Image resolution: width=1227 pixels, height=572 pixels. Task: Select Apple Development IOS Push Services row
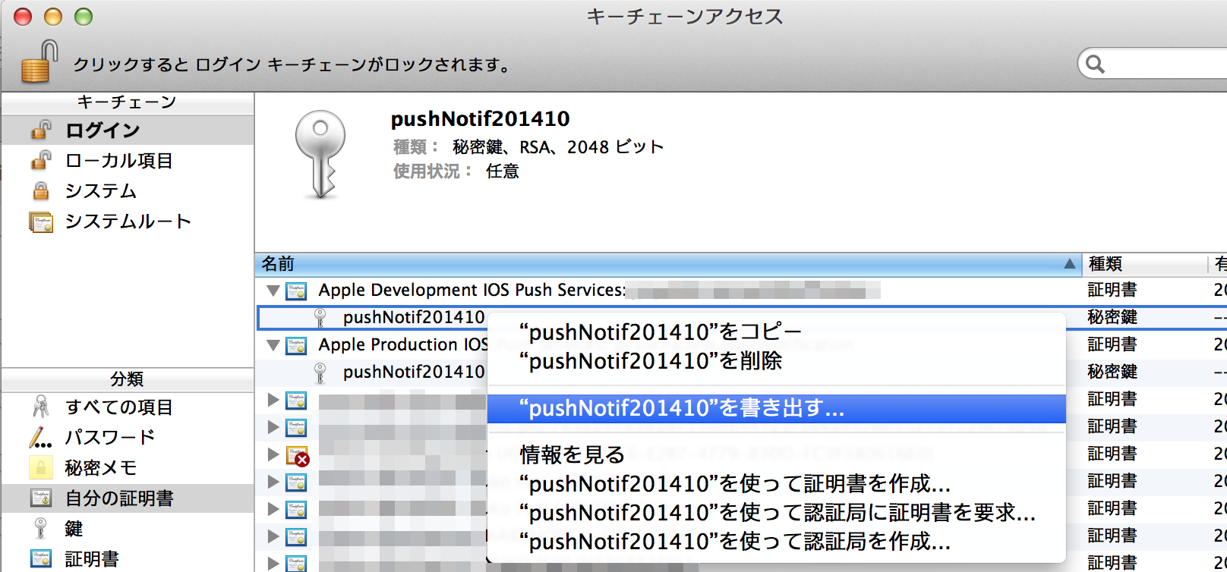click(741, 291)
